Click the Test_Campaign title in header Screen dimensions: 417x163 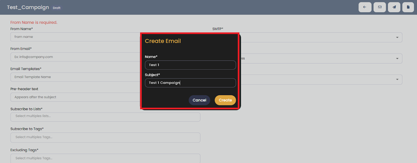(28, 7)
